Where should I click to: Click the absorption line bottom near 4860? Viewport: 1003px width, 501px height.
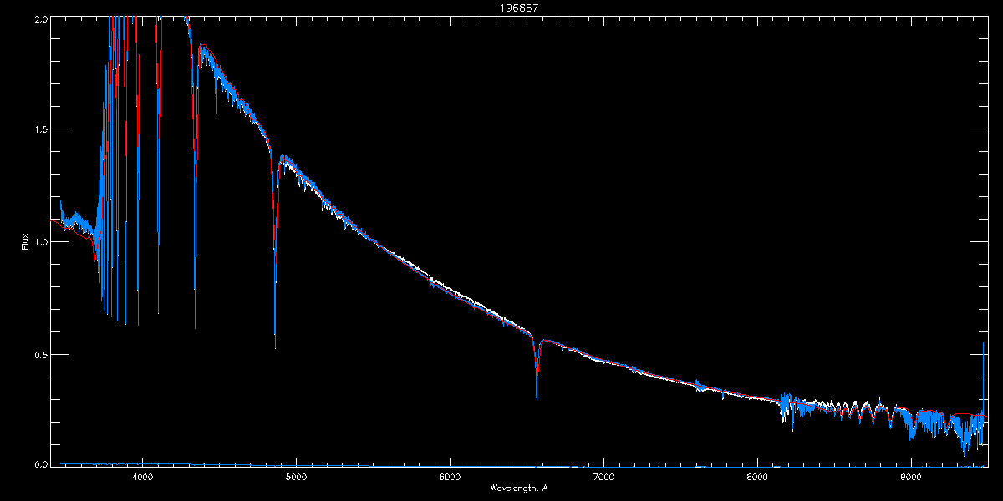coord(275,344)
